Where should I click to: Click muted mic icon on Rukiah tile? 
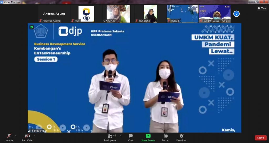click(169, 21)
